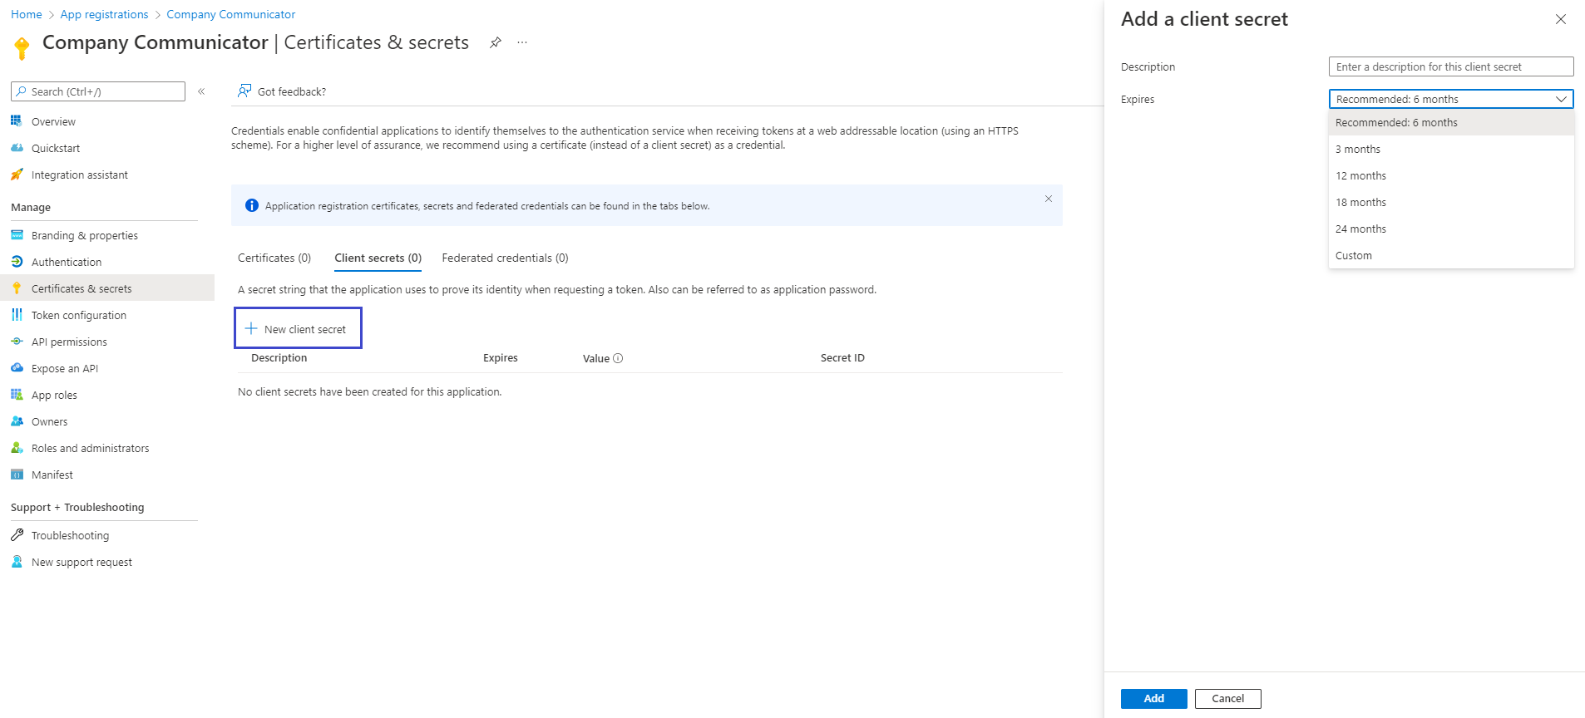
Task: Open Company Communicator breadcrumb link
Action: click(x=231, y=14)
